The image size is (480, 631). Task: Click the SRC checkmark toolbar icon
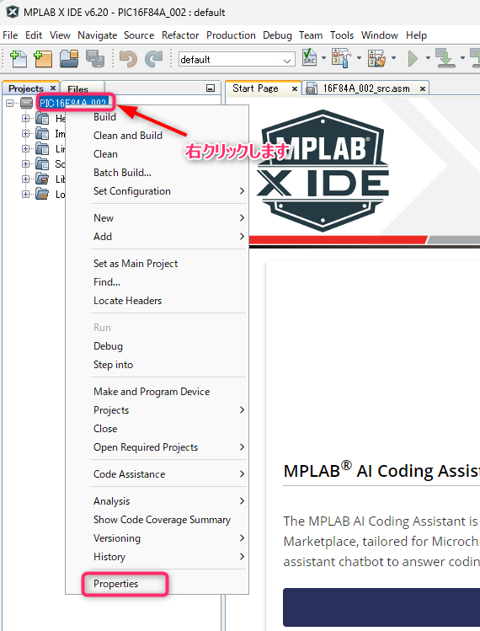[x=309, y=58]
